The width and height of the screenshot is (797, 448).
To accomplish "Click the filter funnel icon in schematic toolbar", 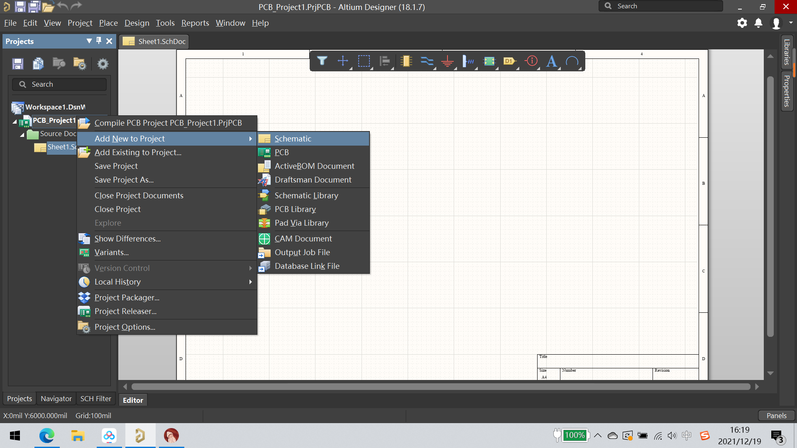I will (322, 61).
